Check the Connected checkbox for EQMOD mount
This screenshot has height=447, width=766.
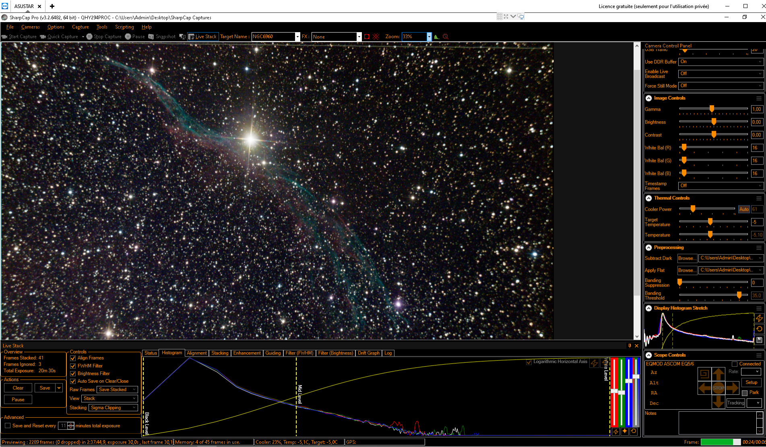point(735,364)
